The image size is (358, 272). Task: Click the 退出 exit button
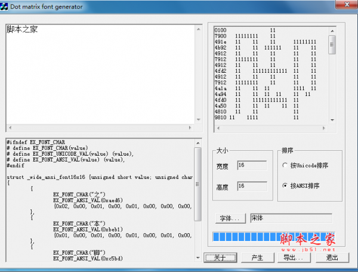(332, 258)
